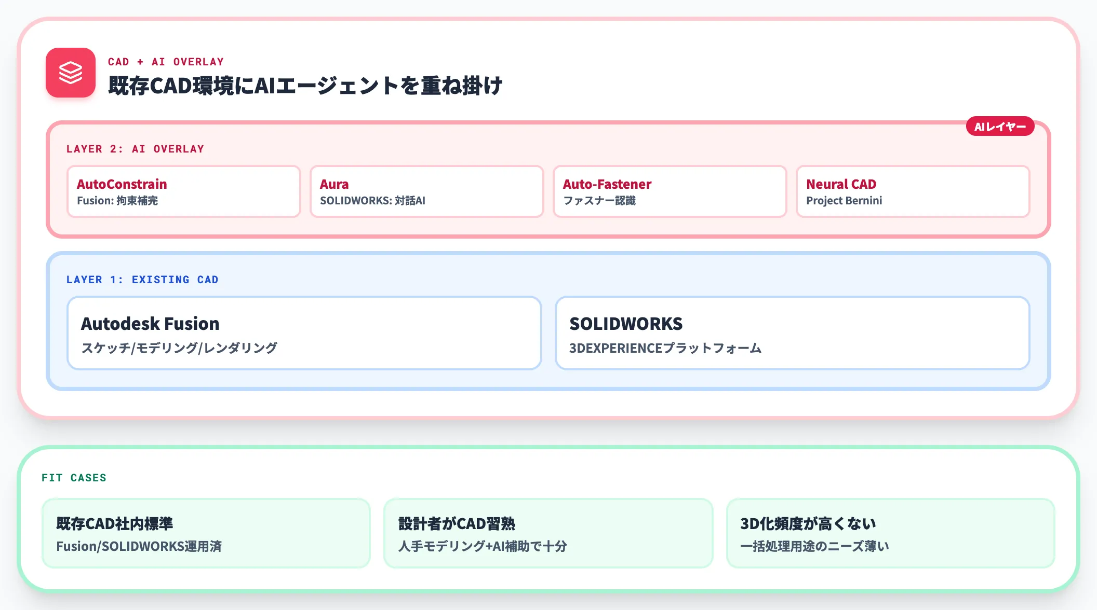This screenshot has width=1097, height=610.
Task: Select the 既存CAD社内標準 fit case
Action: (206, 533)
